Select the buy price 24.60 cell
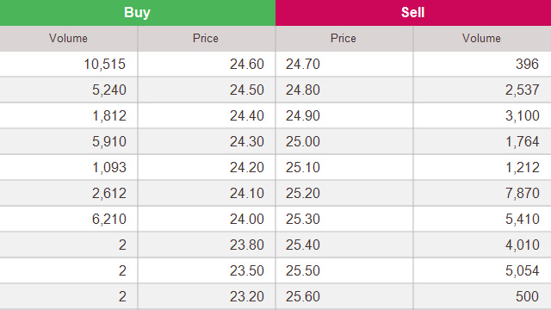This screenshot has width=551, height=310. click(x=207, y=64)
